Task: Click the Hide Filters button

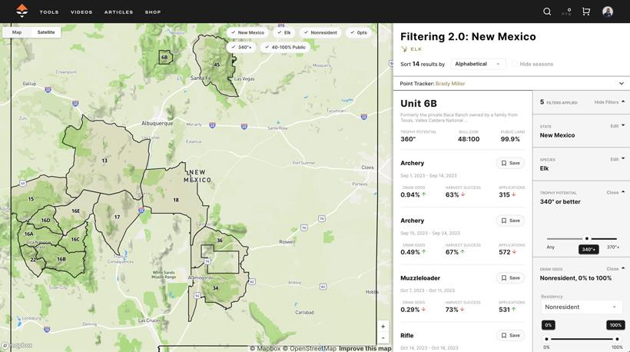Action: pyautogui.click(x=609, y=102)
